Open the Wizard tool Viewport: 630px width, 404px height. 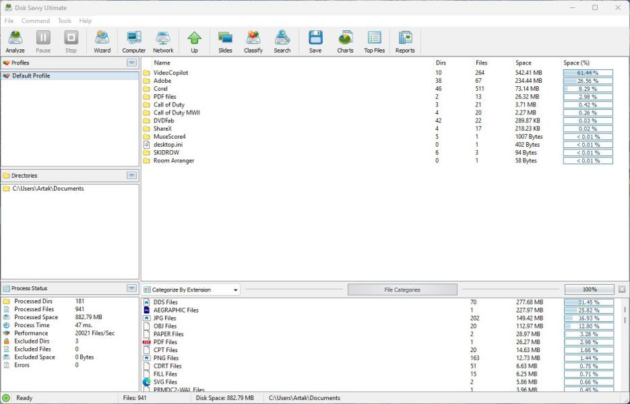click(102, 42)
